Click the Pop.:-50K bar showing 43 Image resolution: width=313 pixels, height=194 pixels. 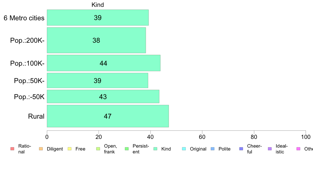click(x=103, y=96)
